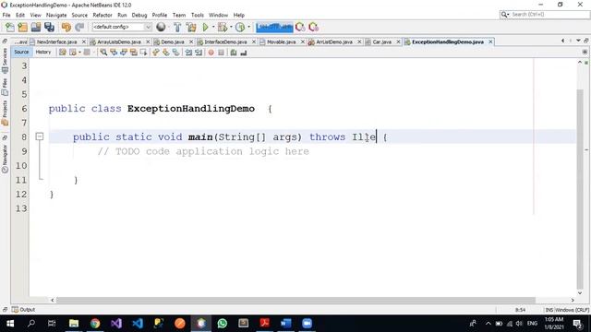The image size is (591, 332).
Task: Click the Open Project toolbar icon
Action: tap(36, 27)
